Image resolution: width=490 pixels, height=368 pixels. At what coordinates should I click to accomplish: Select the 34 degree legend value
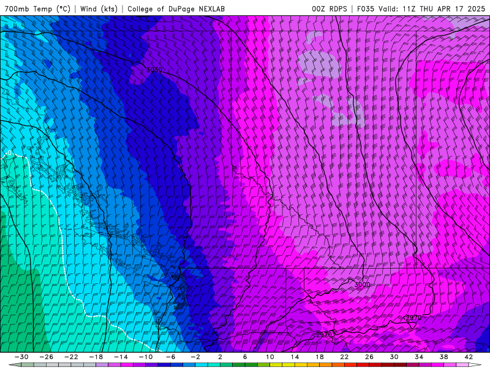[x=419, y=357]
